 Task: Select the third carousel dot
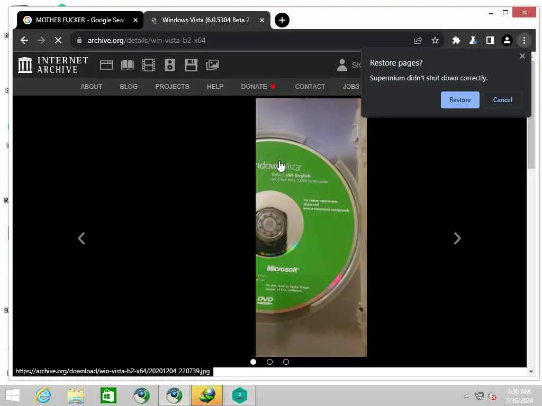click(x=286, y=362)
